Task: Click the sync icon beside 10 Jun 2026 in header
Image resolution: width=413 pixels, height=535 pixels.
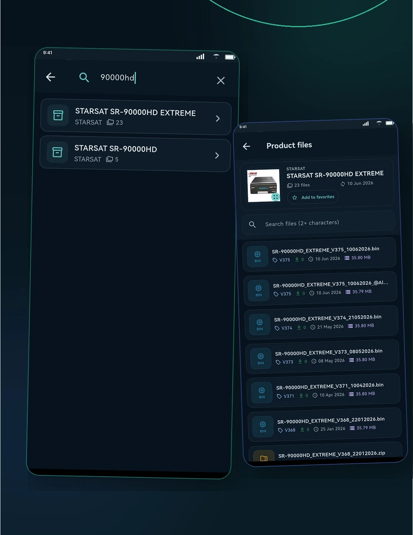Action: (343, 184)
